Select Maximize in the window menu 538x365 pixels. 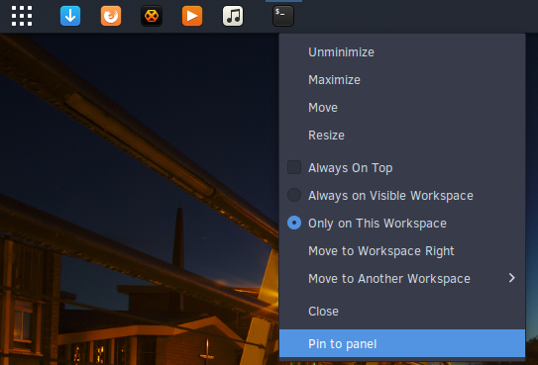(402, 80)
